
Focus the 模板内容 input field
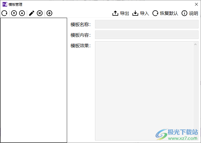[x=147, y=35]
